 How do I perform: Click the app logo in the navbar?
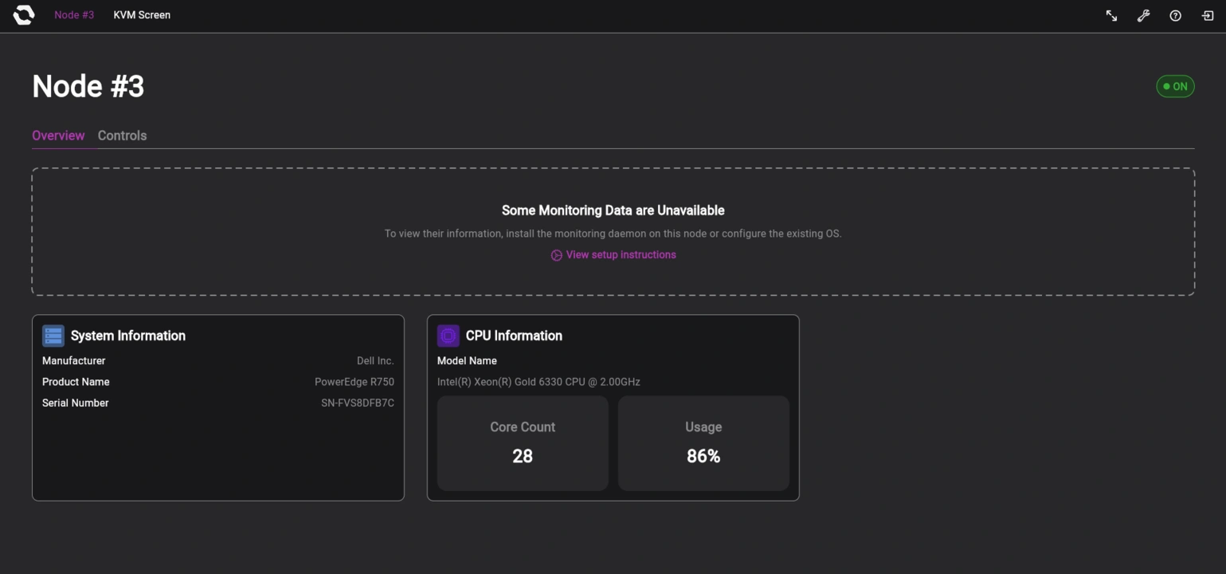click(x=23, y=14)
